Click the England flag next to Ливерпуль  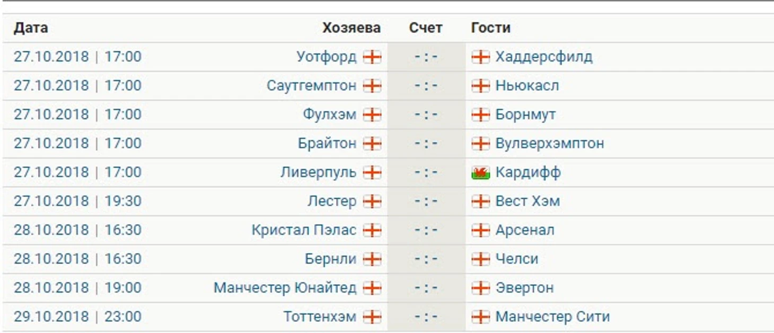[372, 172]
